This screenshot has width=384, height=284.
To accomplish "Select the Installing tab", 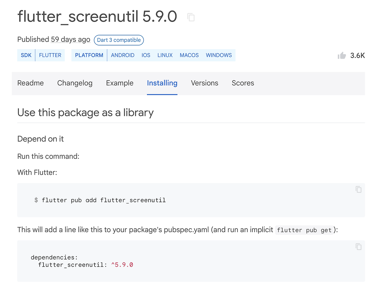I will click(162, 83).
